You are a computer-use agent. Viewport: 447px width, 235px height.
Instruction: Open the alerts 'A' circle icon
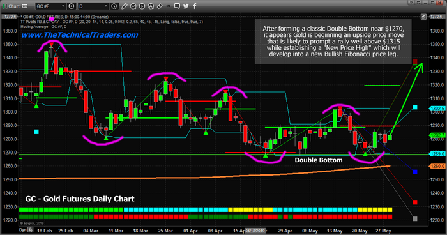point(151,6)
